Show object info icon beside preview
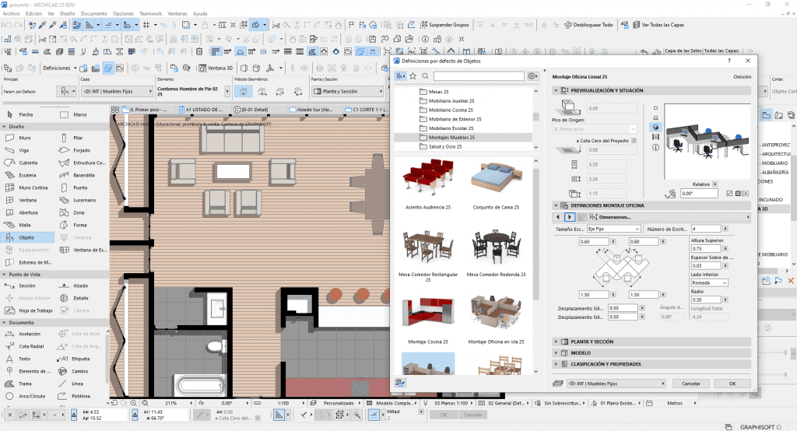This screenshot has height=431, width=797. tap(656, 146)
